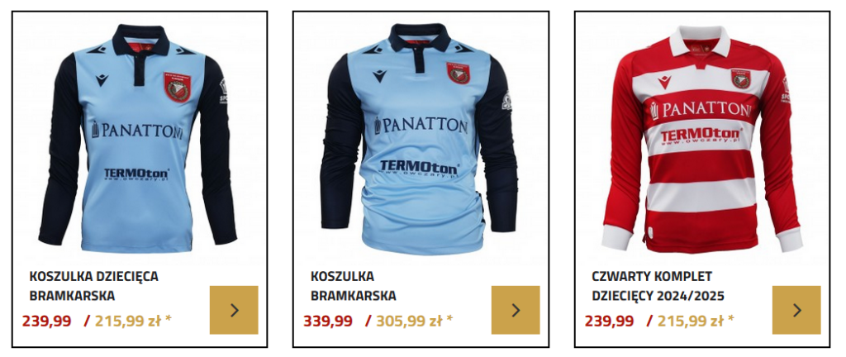This screenshot has width=846, height=357.
Task: Click the red 339,99 regular price
Action: click(327, 321)
